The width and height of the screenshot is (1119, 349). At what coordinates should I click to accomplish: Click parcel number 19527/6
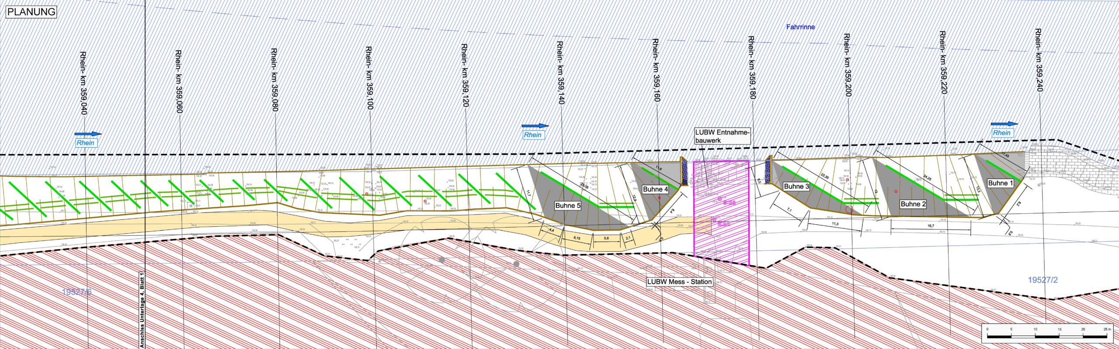point(77,292)
